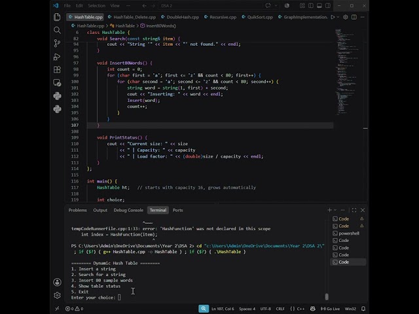Click the remote window icon in status bar
The width and height of the screenshot is (419, 314).
click(x=57, y=309)
